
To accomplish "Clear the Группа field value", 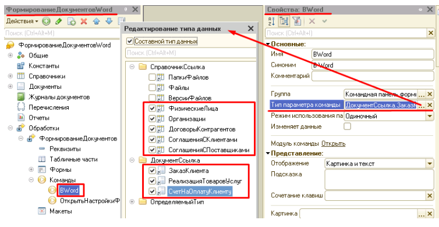I will (430, 94).
